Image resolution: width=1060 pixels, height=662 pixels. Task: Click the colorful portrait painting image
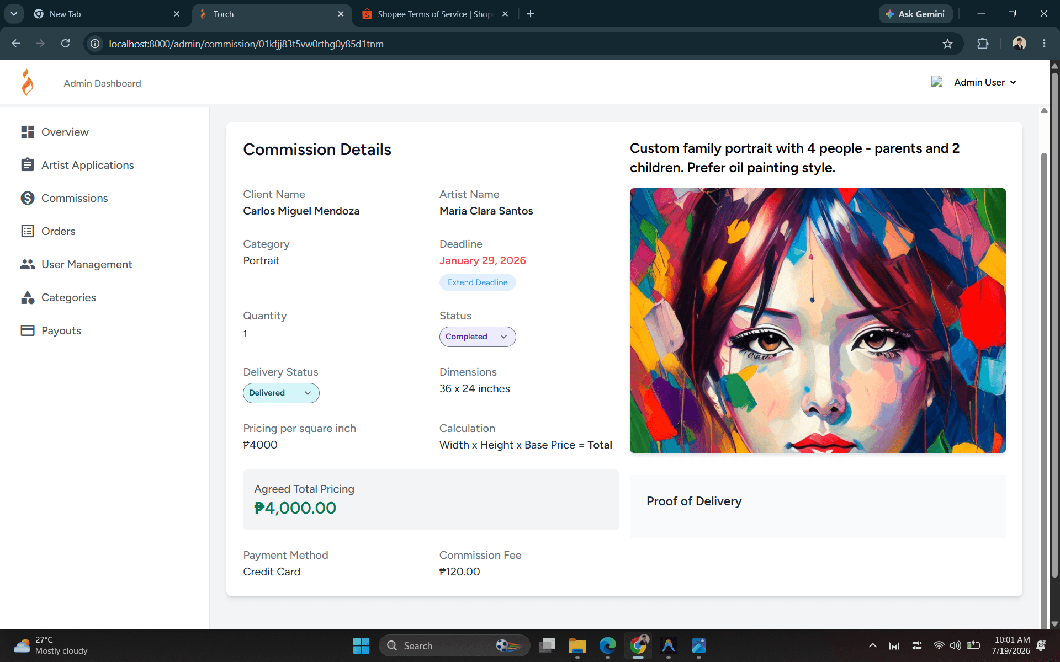(818, 321)
